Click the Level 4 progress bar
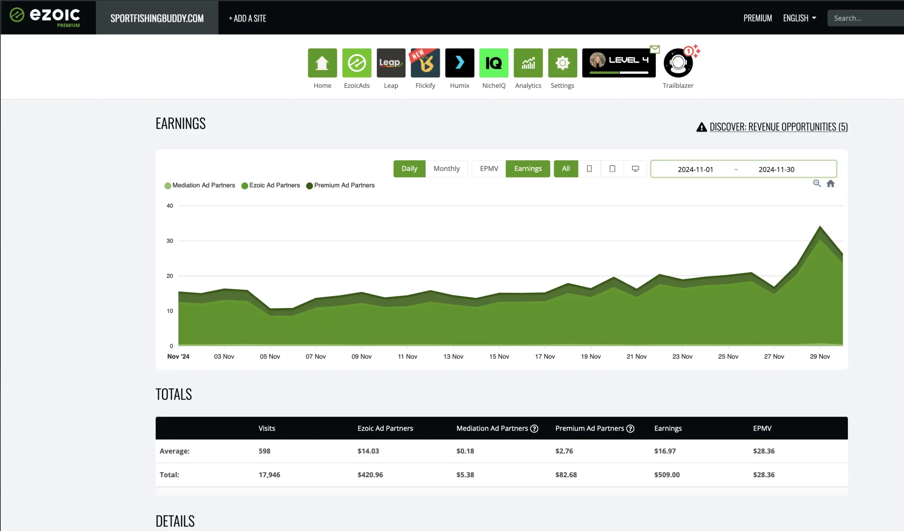 [x=619, y=73]
